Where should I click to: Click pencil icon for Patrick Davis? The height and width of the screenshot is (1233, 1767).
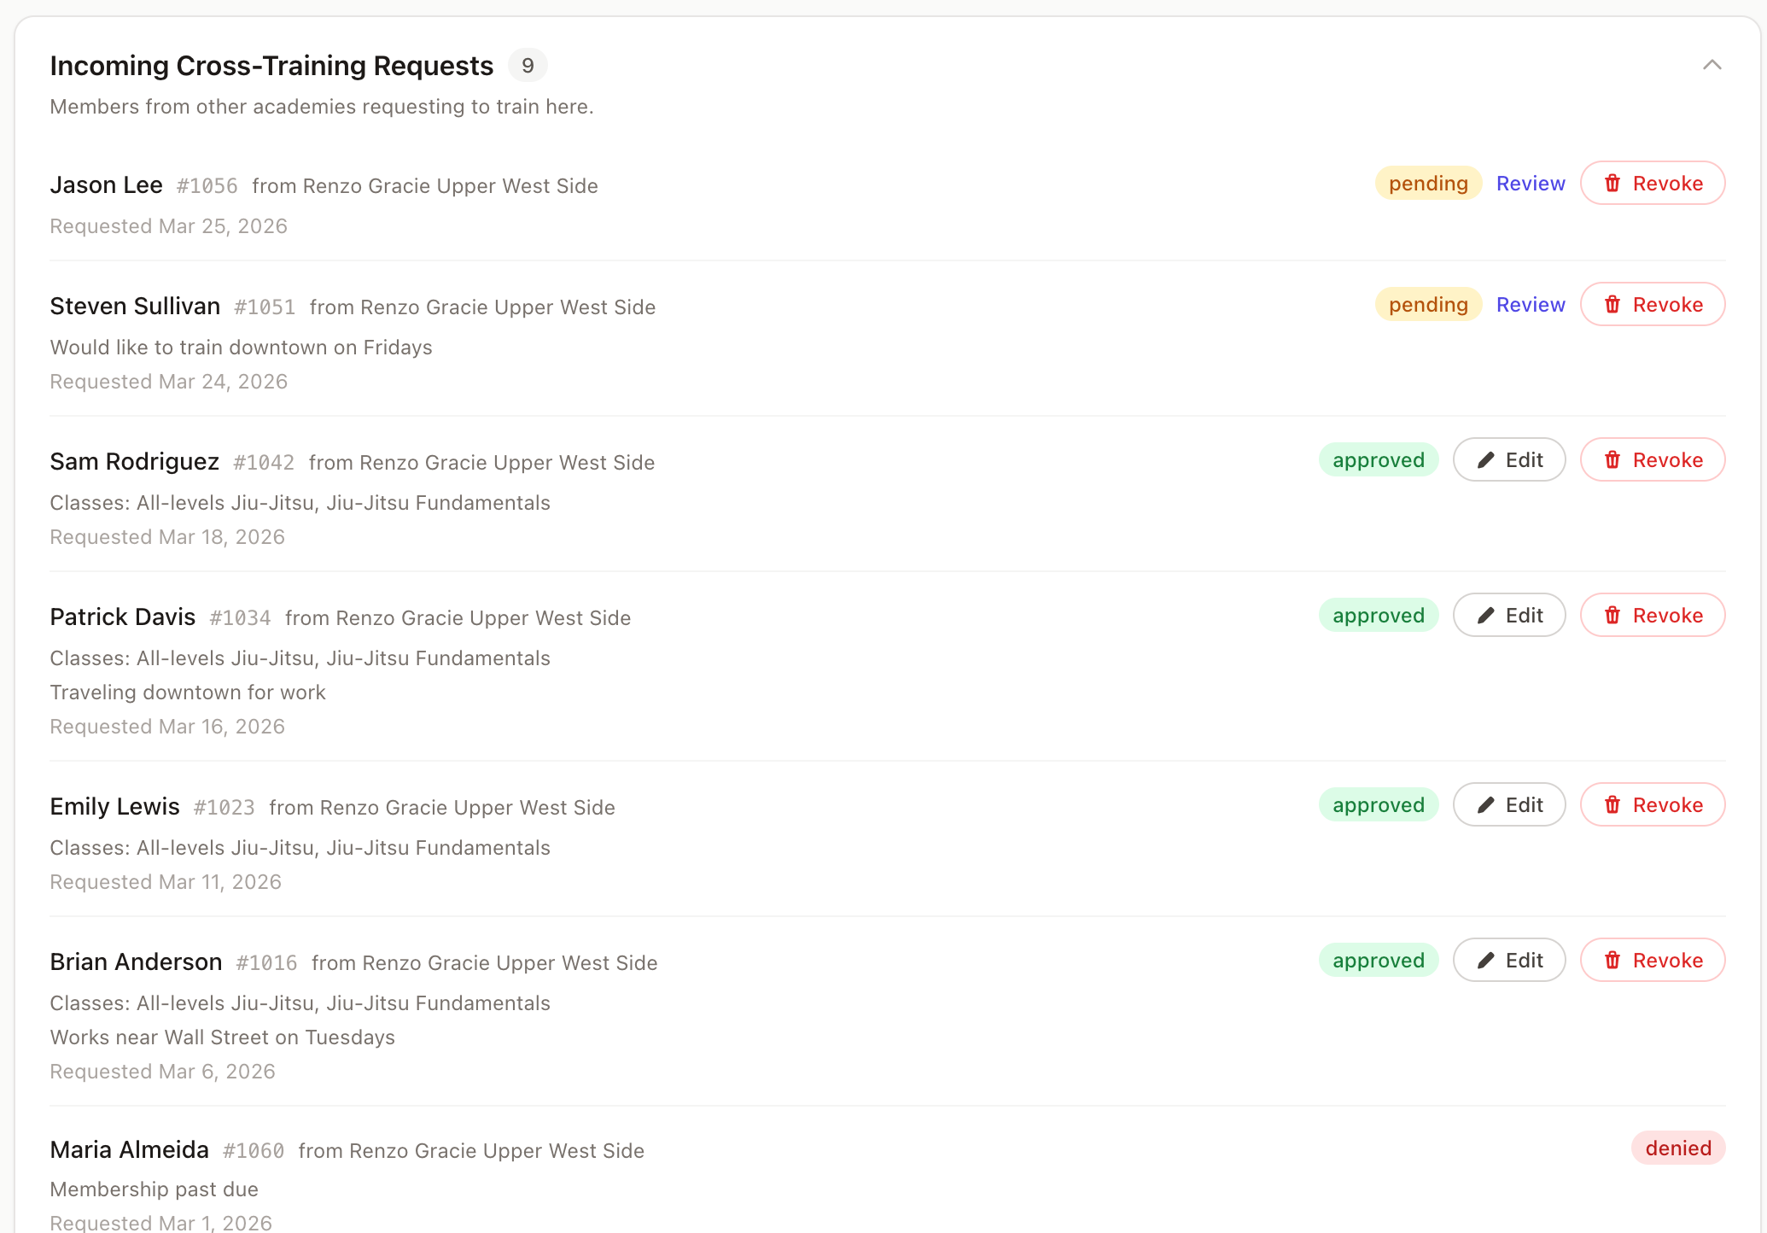(x=1486, y=616)
